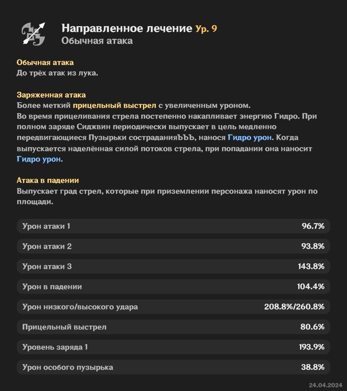Click the "Ур. 9" level label
Viewport: 347px width, 391px height.
point(206,28)
